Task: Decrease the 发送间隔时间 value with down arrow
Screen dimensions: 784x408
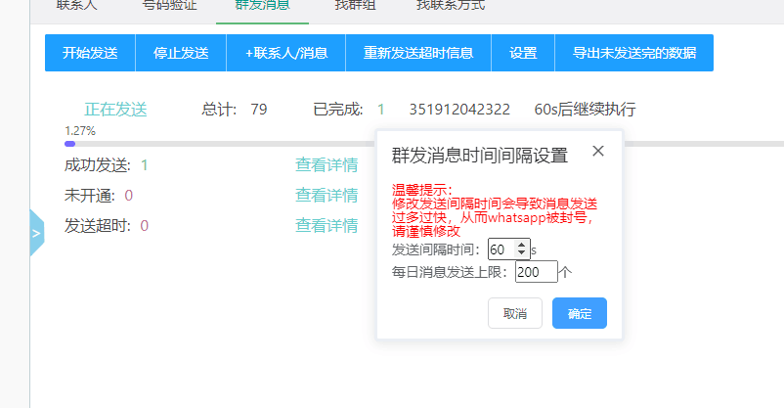Action: click(x=522, y=253)
